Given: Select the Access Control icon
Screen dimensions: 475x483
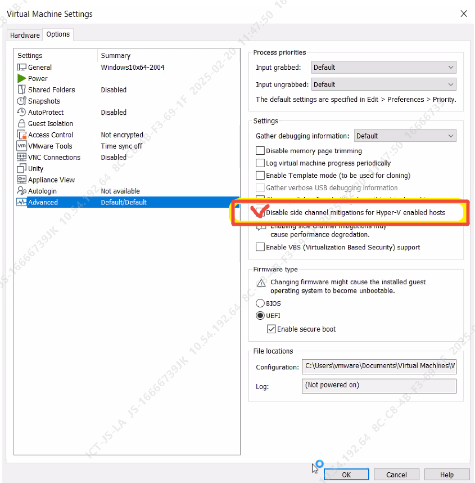Looking at the screenshot, I should tap(21, 135).
